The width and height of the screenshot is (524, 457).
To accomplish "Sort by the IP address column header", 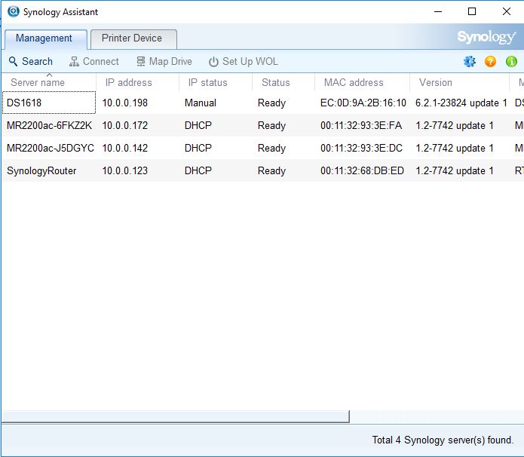I will (137, 82).
